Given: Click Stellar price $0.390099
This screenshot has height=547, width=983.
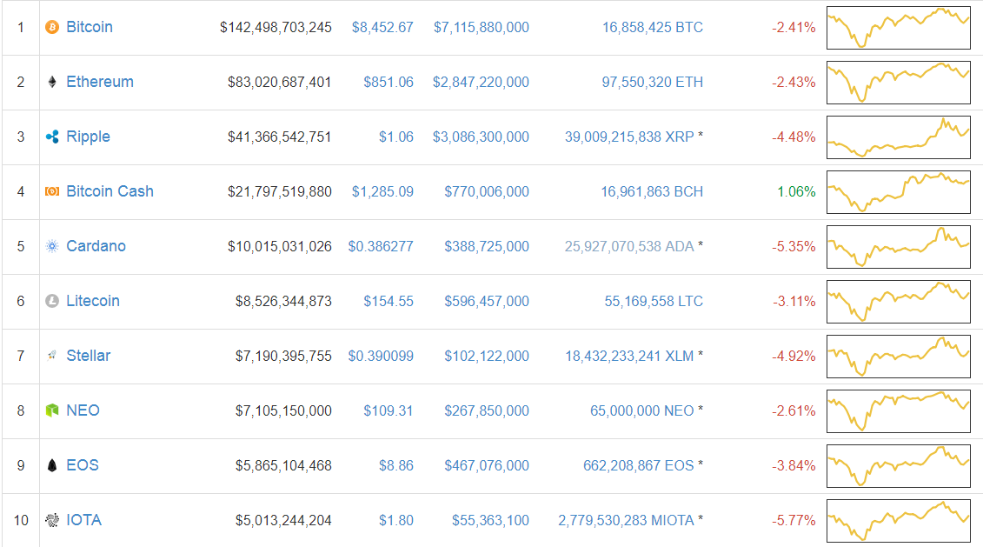Looking at the screenshot, I should click(x=381, y=357).
